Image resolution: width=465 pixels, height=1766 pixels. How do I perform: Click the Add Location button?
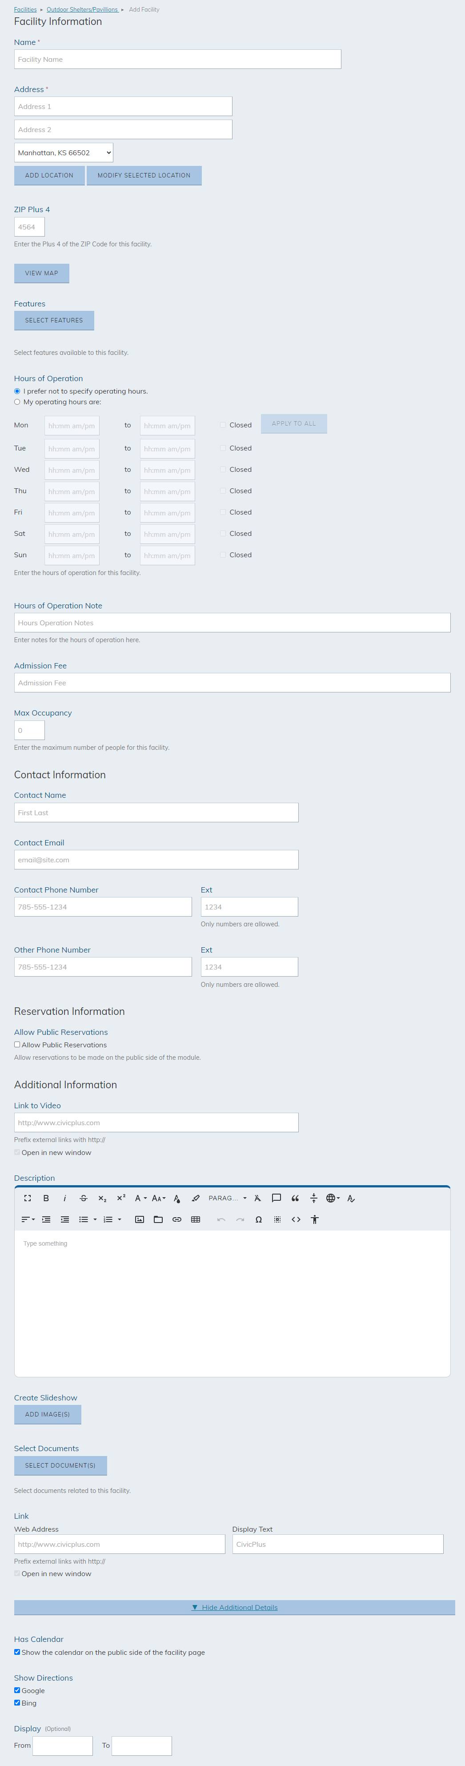[49, 176]
